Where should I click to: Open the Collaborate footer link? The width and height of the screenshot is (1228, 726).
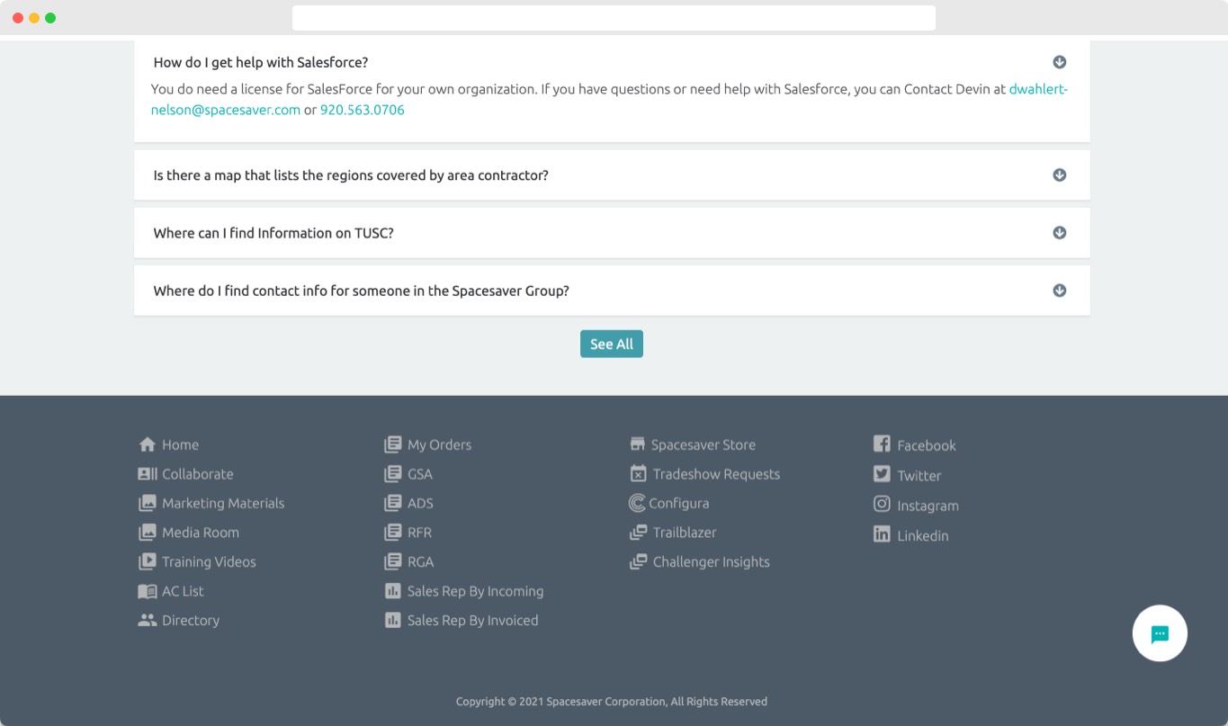[197, 474]
